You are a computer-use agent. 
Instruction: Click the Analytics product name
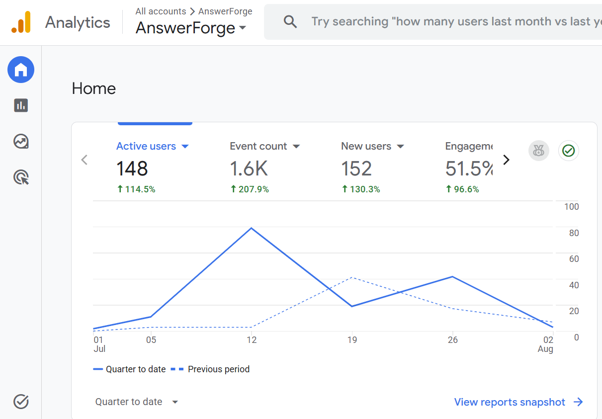click(x=78, y=22)
